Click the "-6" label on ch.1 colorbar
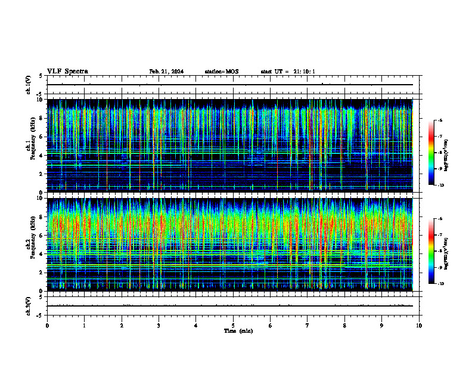Screen dimensions: 472x365 point(440,120)
